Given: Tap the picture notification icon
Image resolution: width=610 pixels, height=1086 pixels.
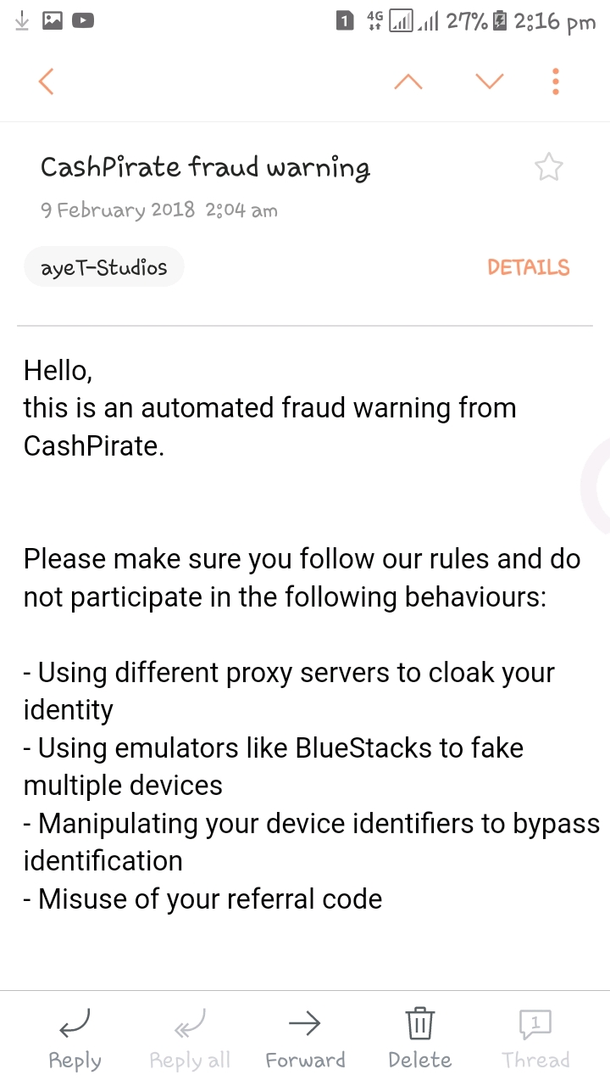Looking at the screenshot, I should (x=53, y=21).
